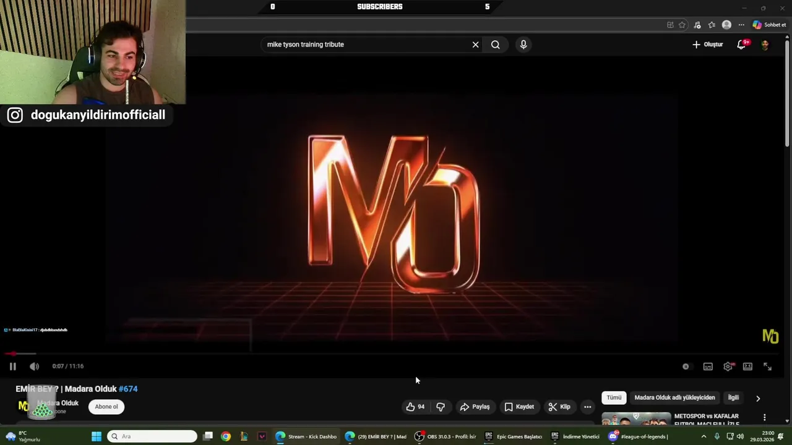
Task: Click the taskbar microphone tray icon
Action: click(x=717, y=436)
